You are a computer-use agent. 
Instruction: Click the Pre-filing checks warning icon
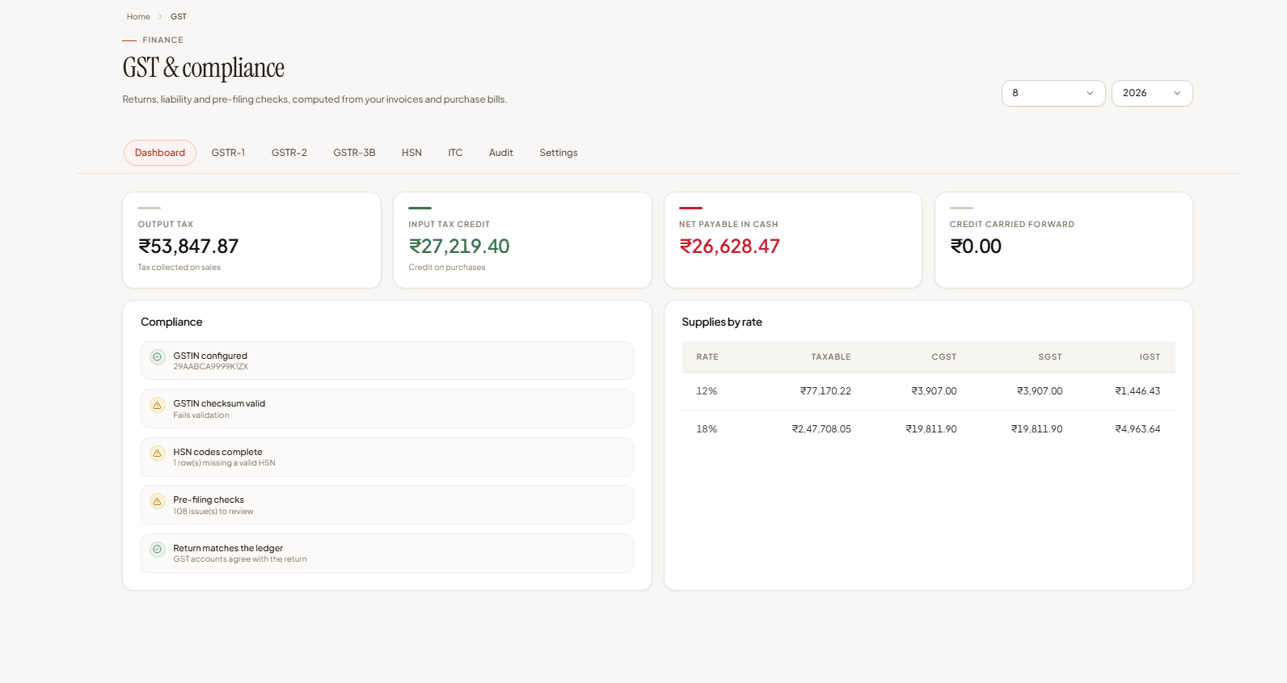pos(158,501)
